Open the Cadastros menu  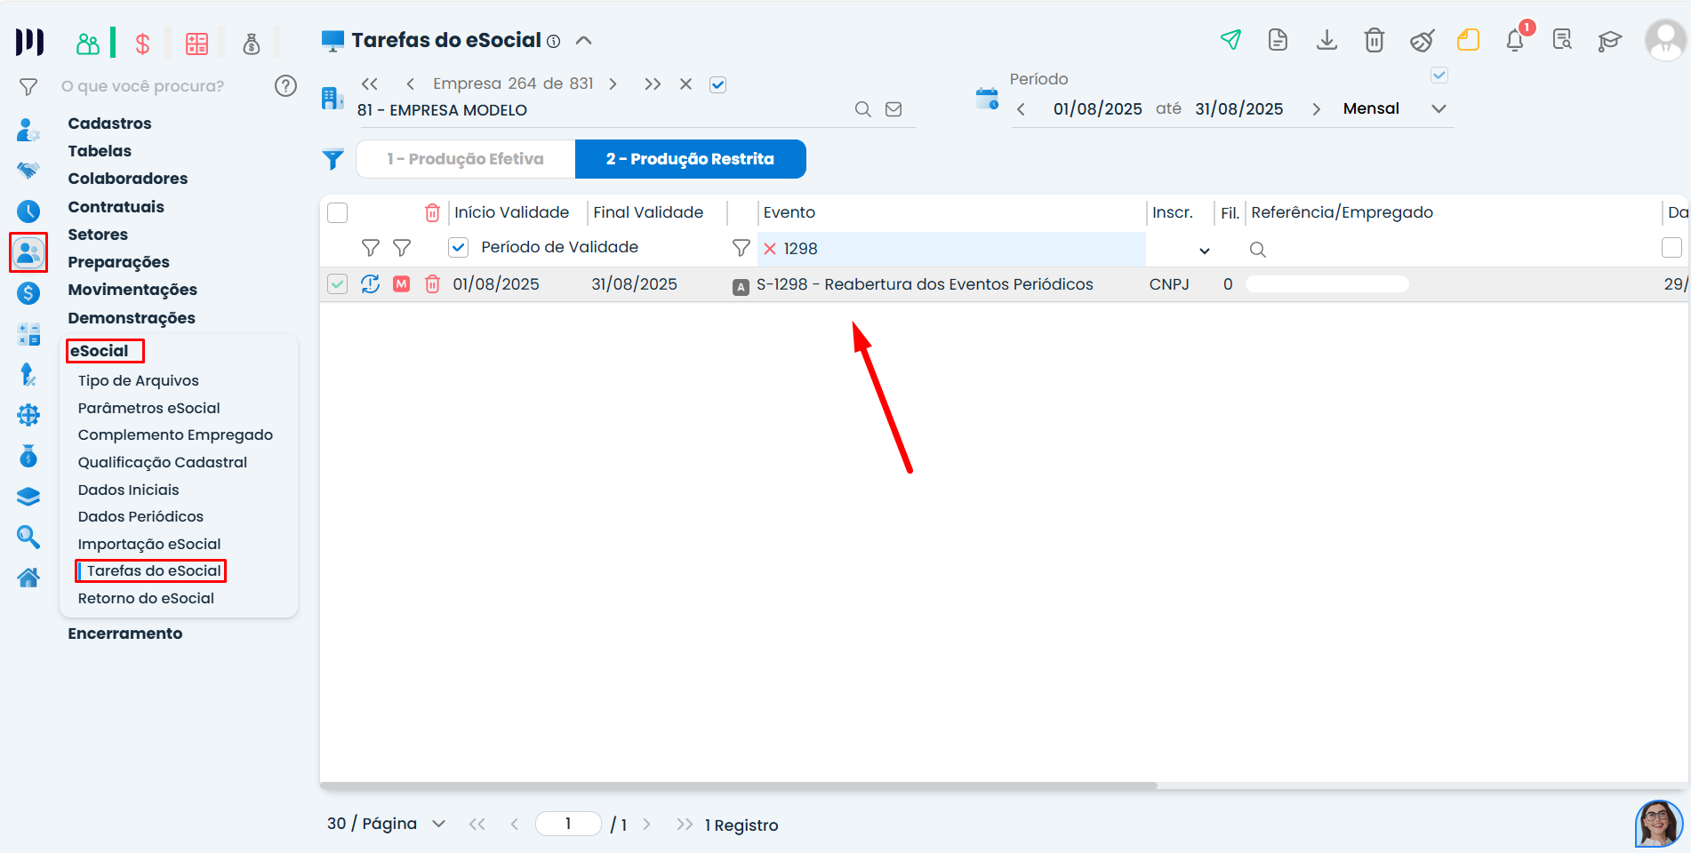tap(110, 124)
